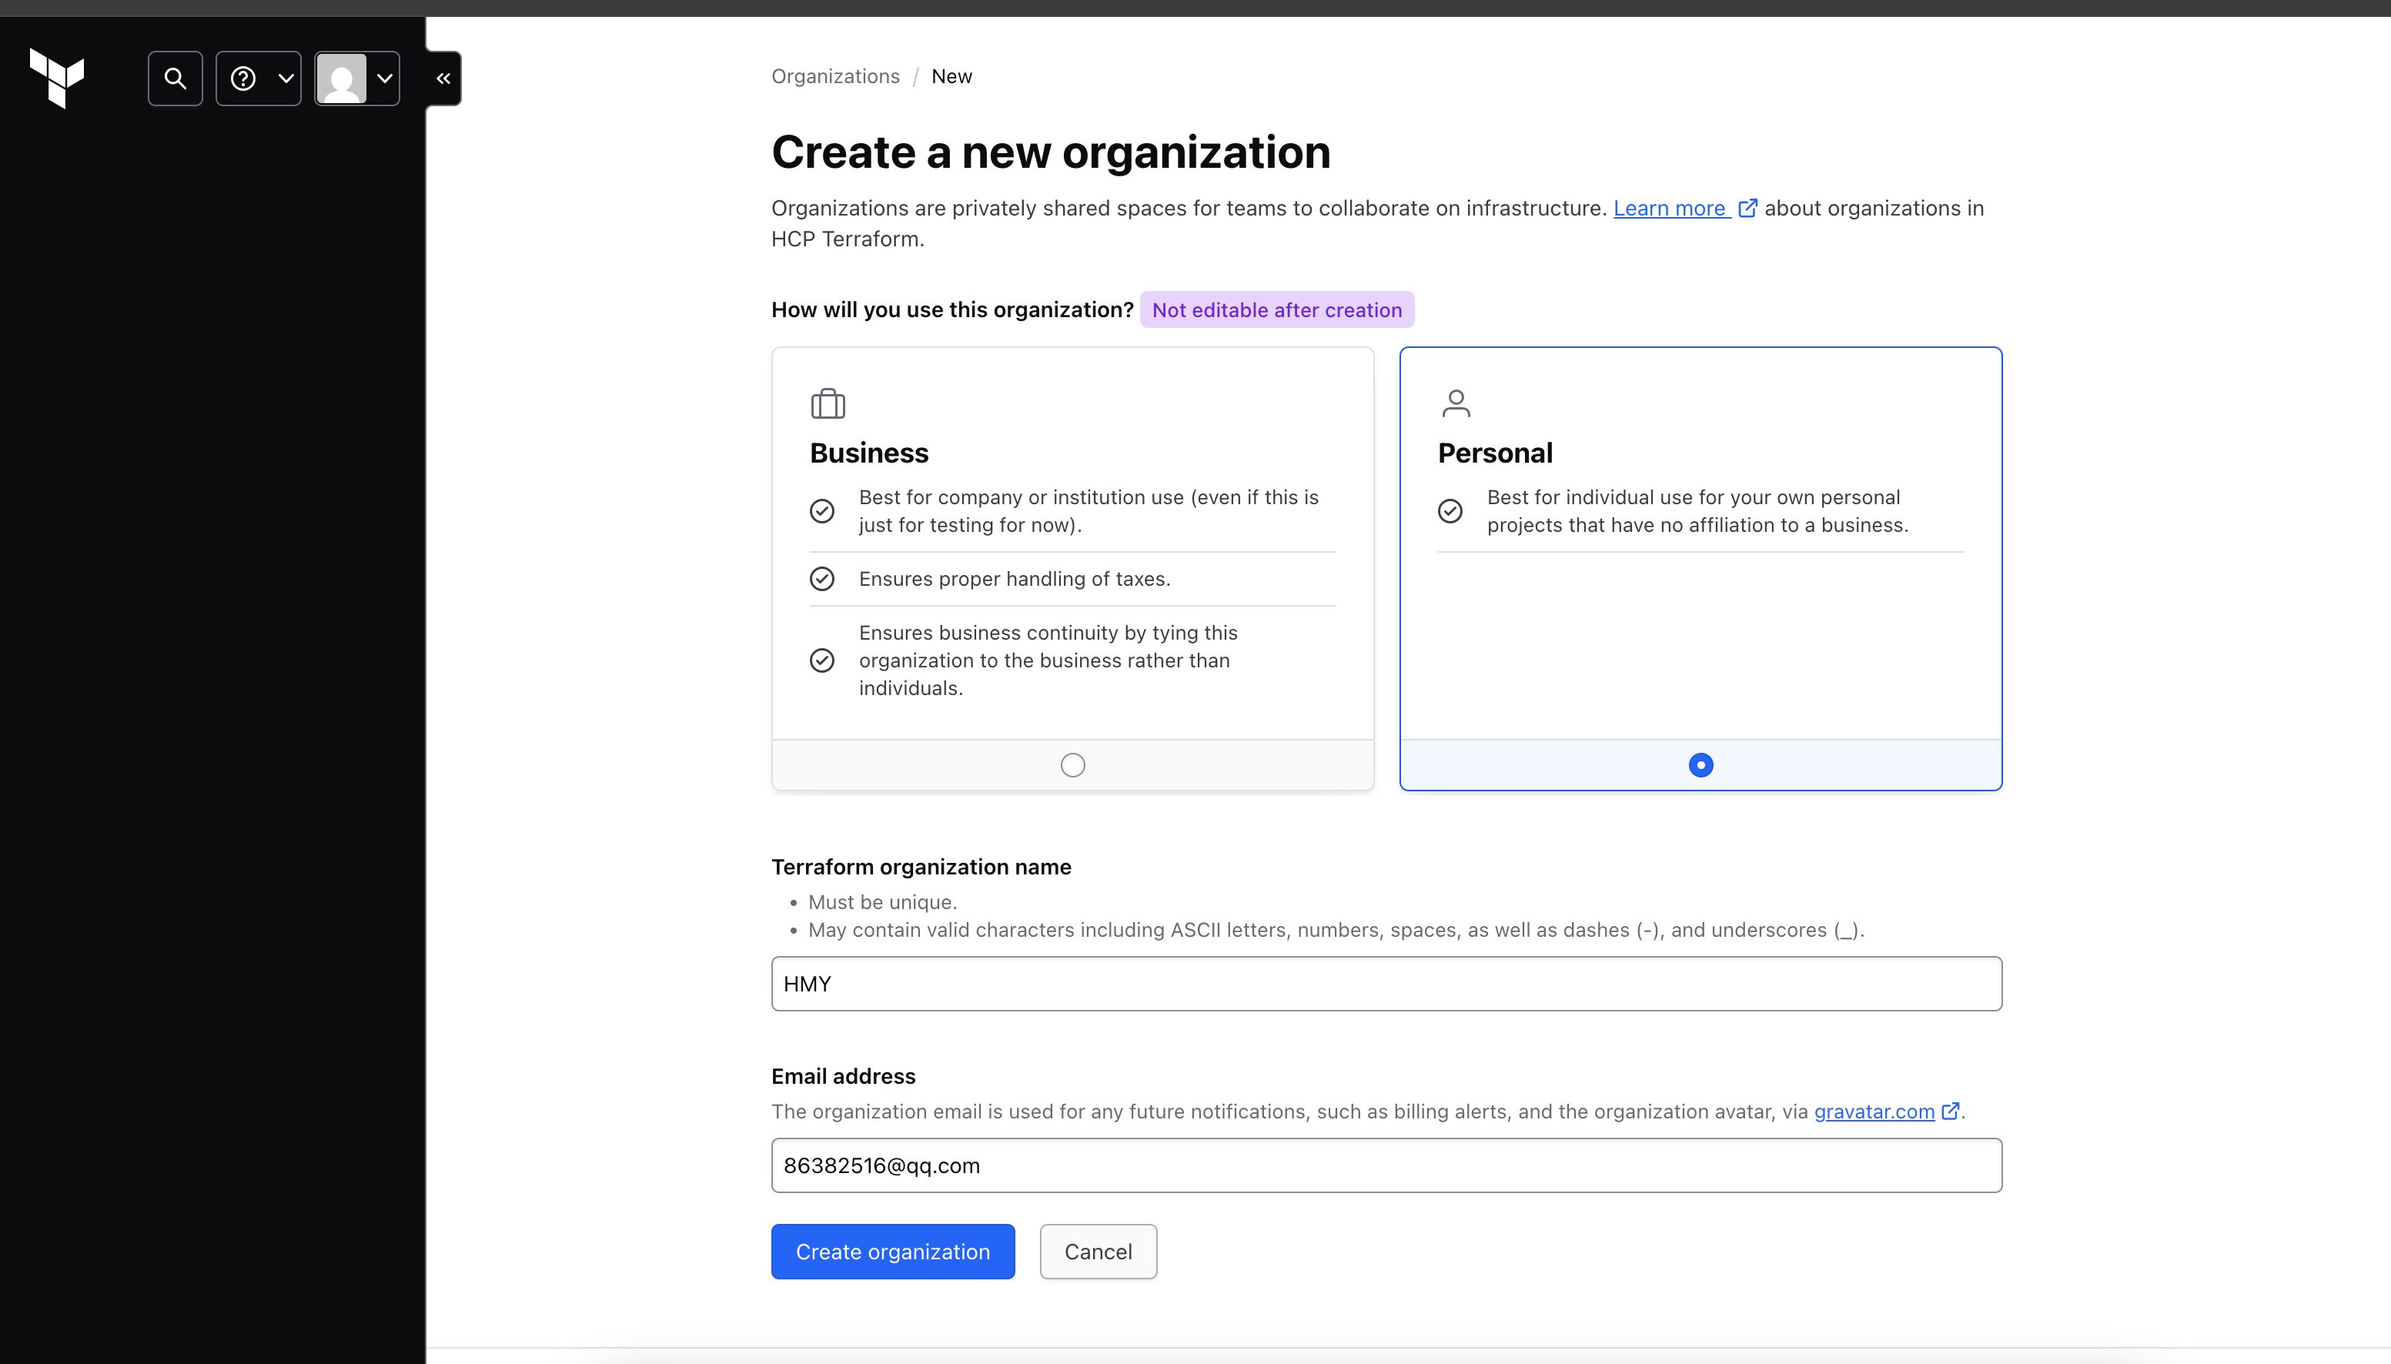Click the Business briefcase icon
2391x1364 pixels.
point(828,404)
